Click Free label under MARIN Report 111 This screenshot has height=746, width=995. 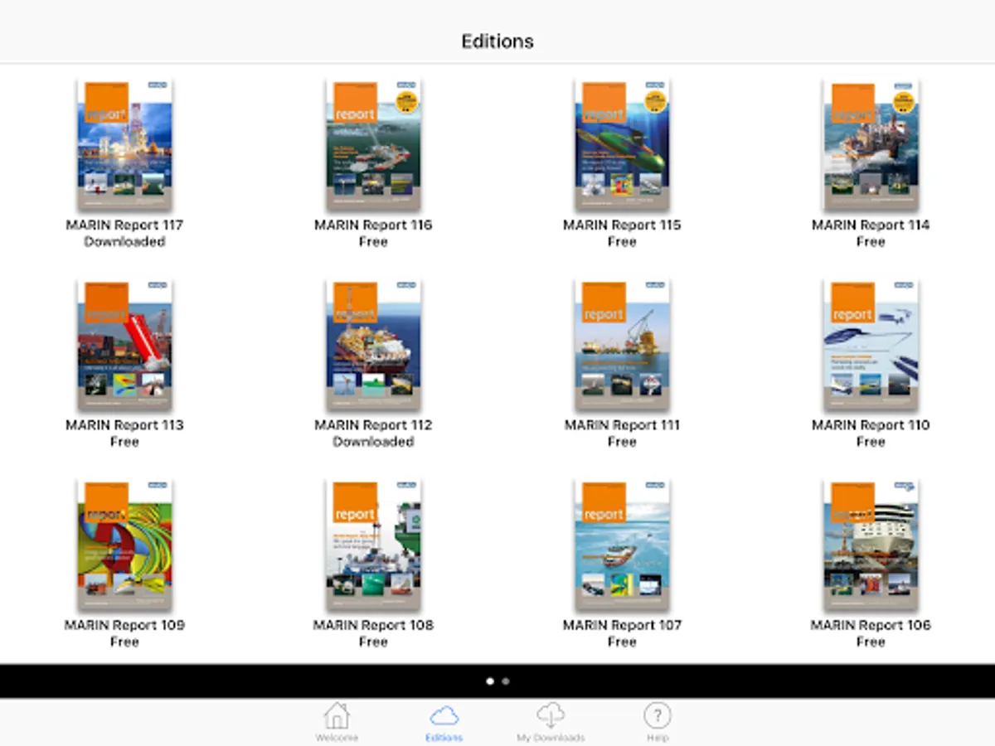point(622,442)
